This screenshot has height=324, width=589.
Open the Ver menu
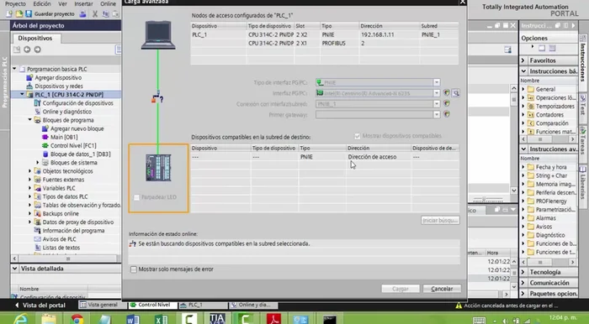pos(62,3)
